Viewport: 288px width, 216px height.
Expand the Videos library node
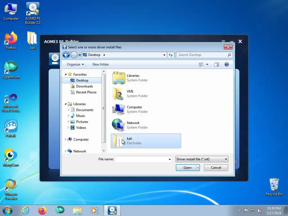click(68, 128)
